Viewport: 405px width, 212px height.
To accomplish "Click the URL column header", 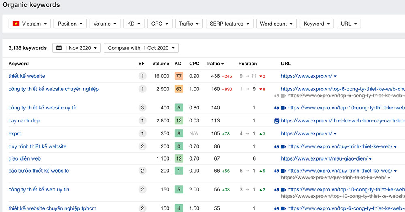I will coord(286,64).
